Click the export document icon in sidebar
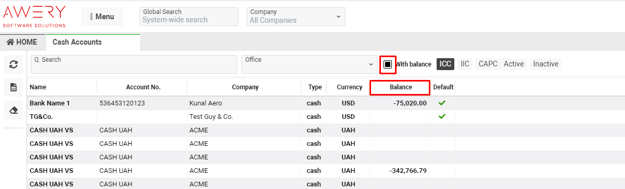This screenshot has height=189, width=625. (14, 88)
